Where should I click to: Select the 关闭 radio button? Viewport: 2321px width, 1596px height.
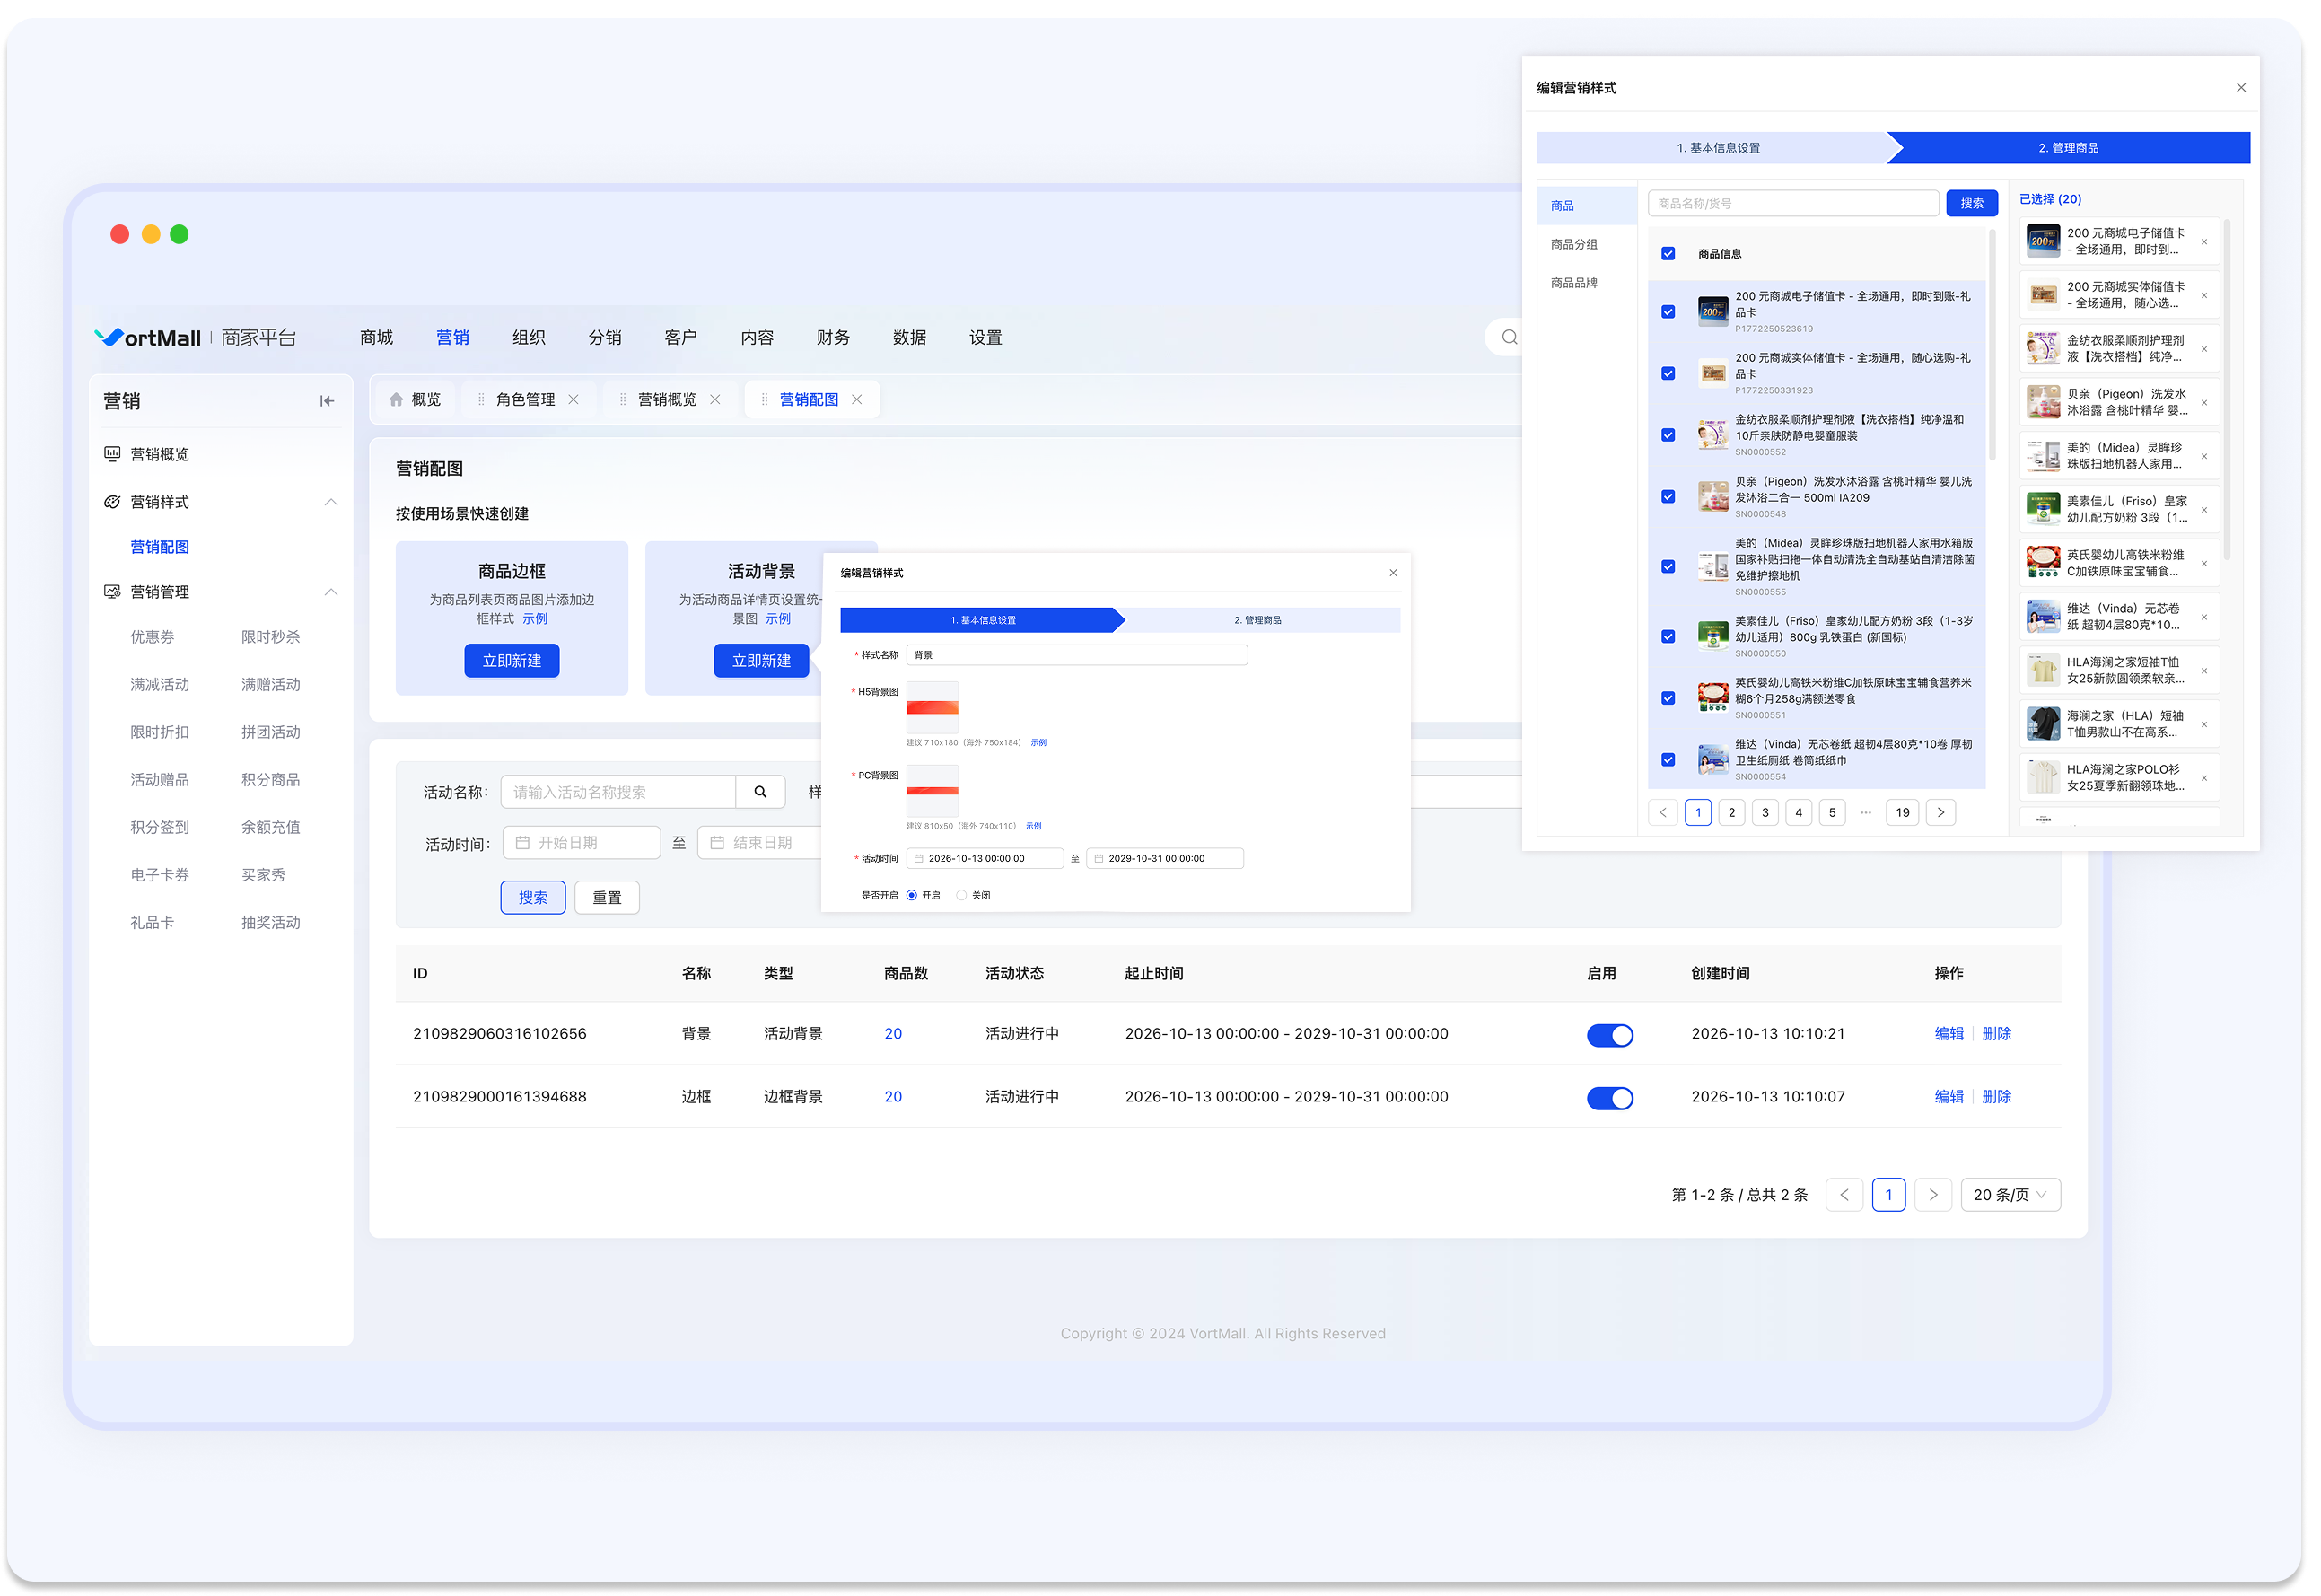[x=960, y=896]
